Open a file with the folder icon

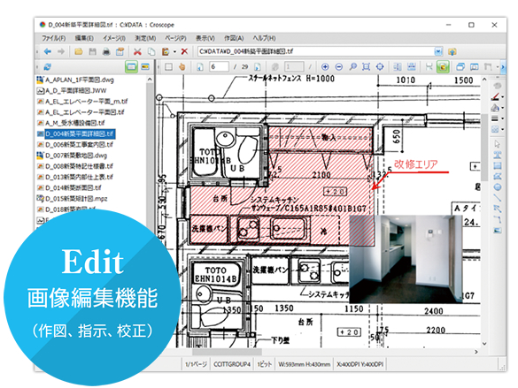(79, 52)
